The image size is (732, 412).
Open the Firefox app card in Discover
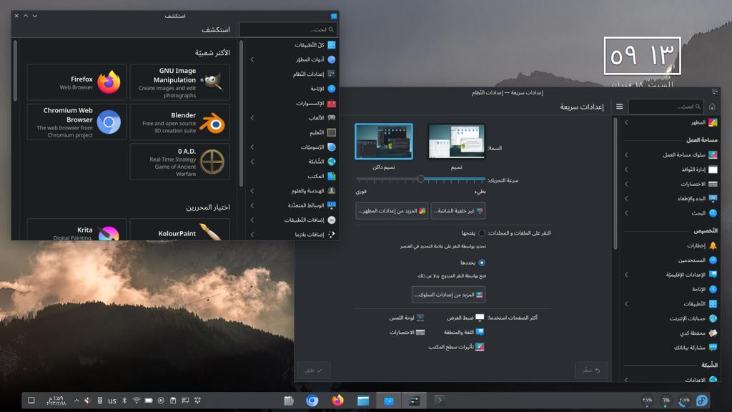coord(76,82)
